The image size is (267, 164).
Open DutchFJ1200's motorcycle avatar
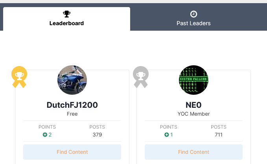(x=72, y=80)
